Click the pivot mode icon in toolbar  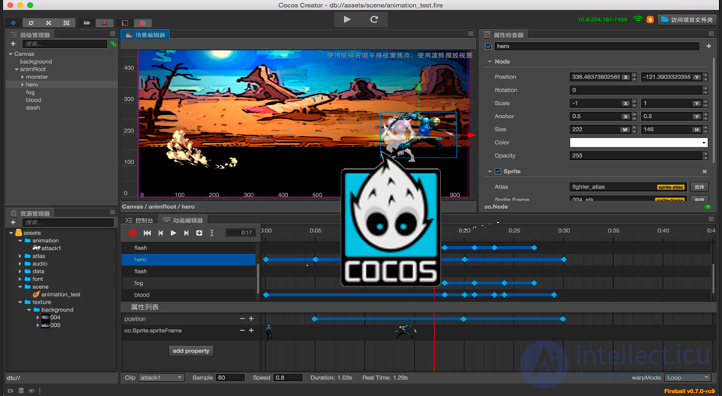coord(86,23)
